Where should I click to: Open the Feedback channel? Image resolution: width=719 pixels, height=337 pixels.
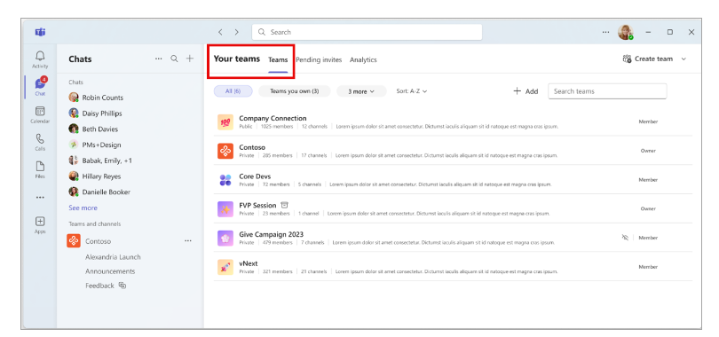[99, 286]
